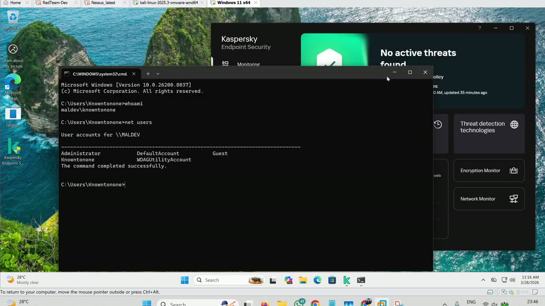Switch to the RedTeam-Dev VM tab
Viewport: 545px width, 306px height.
55,3
